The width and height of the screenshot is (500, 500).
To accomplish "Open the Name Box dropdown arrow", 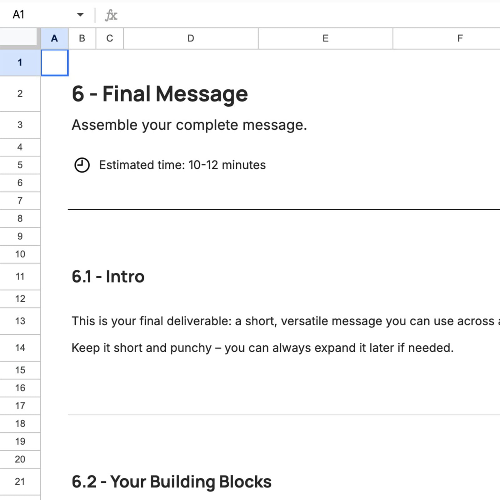I will click(x=81, y=15).
